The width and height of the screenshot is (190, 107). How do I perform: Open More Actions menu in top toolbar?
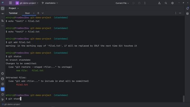tap(145, 3)
